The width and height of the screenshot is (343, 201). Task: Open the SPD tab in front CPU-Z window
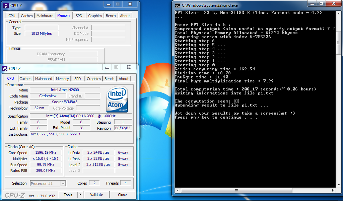coord(77,79)
